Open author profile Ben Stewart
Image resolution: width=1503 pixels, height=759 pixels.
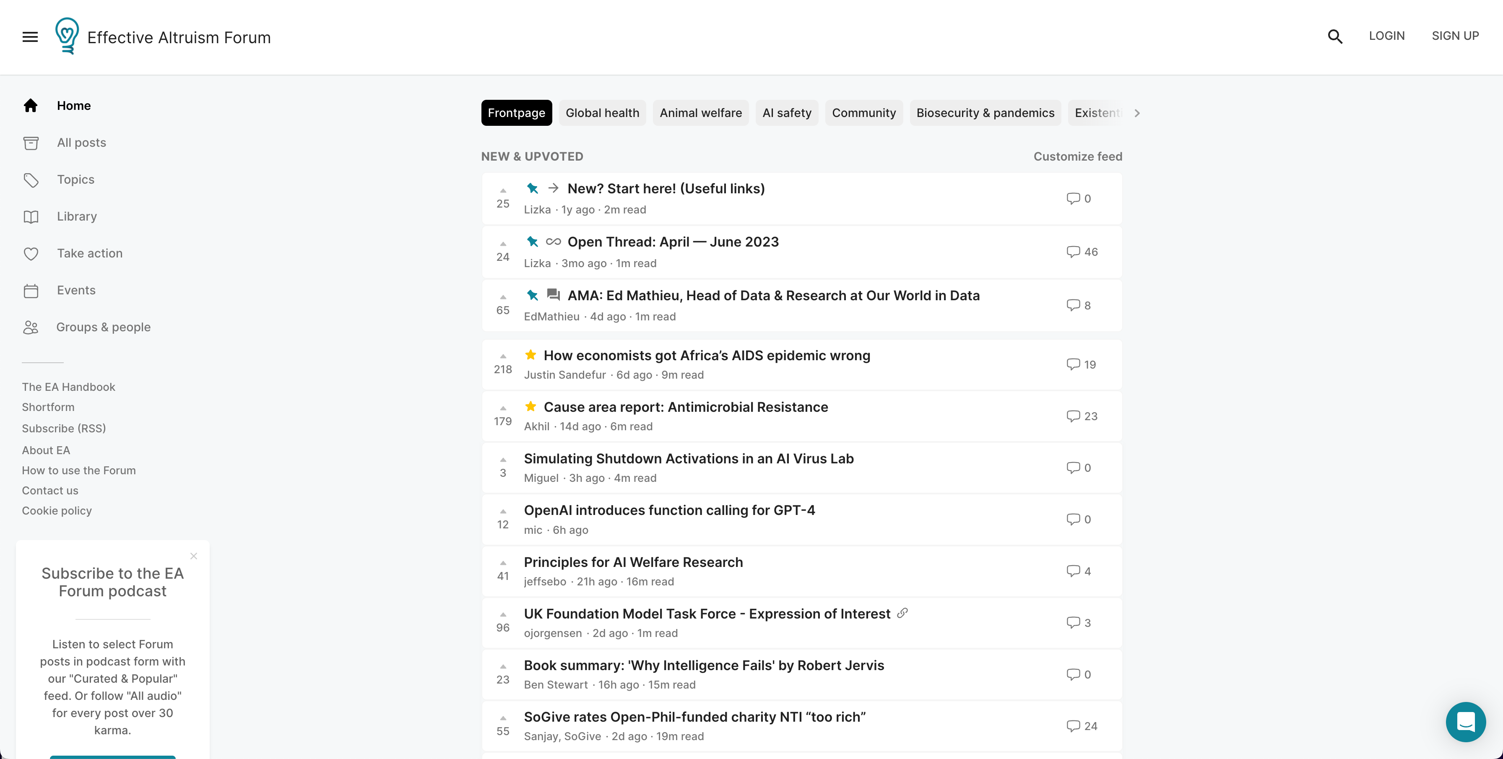click(x=556, y=684)
